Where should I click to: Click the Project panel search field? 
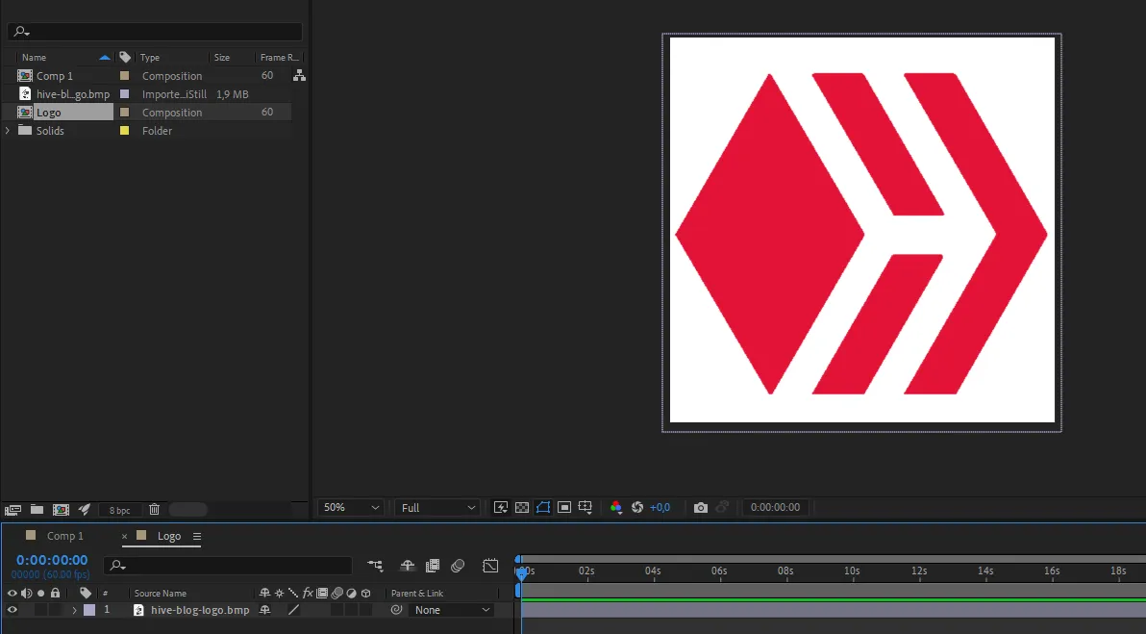tap(155, 32)
